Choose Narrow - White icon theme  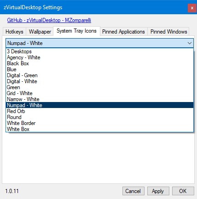click(x=99, y=99)
